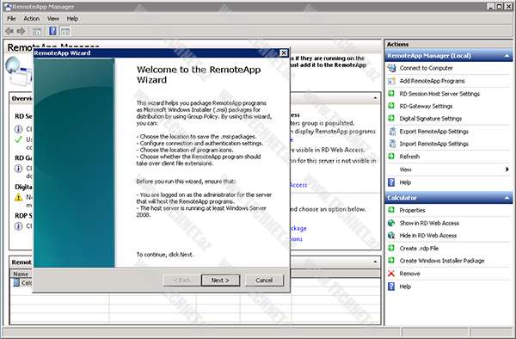
Task: Click Import RemoteApp Settings icon
Action: click(x=392, y=144)
